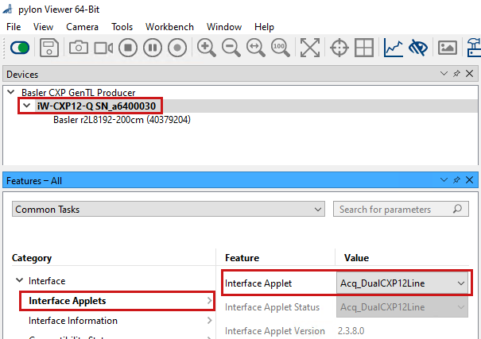Image resolution: width=481 pixels, height=339 pixels.
Task: Start recording with the record button
Action: pos(177,48)
